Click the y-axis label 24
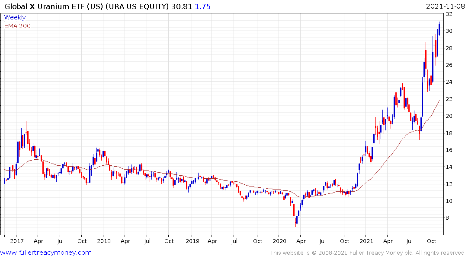The width and height of the screenshot is (465, 259). [x=449, y=82]
